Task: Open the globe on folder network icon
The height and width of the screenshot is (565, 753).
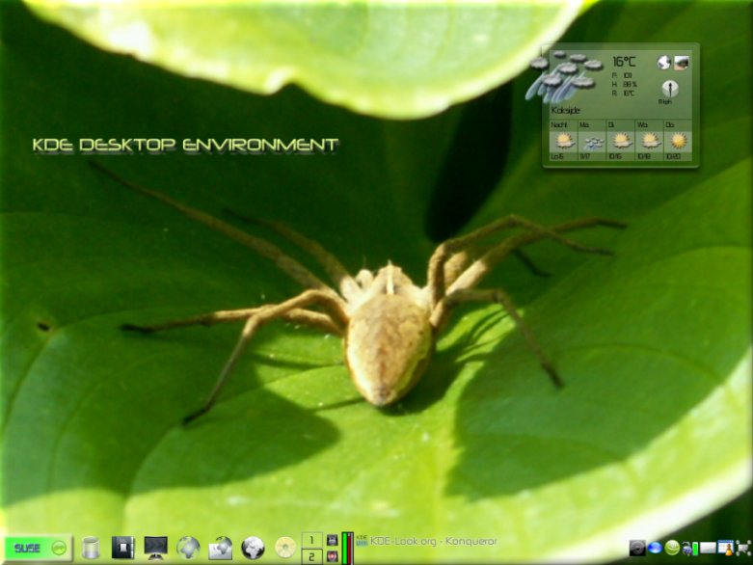Action: coord(221,549)
